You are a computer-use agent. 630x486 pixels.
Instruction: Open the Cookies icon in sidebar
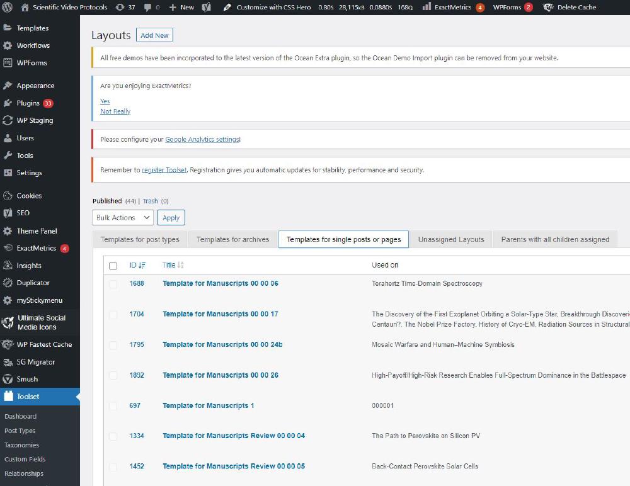tap(8, 196)
